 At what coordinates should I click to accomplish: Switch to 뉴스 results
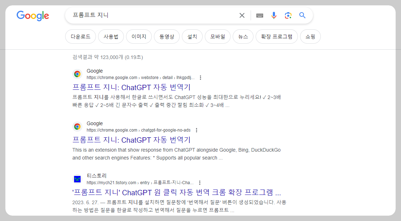243,36
